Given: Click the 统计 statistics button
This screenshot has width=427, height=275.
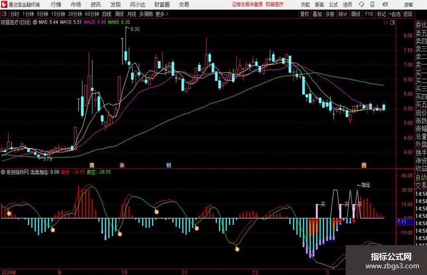Looking at the screenshot, I should [x=343, y=14].
